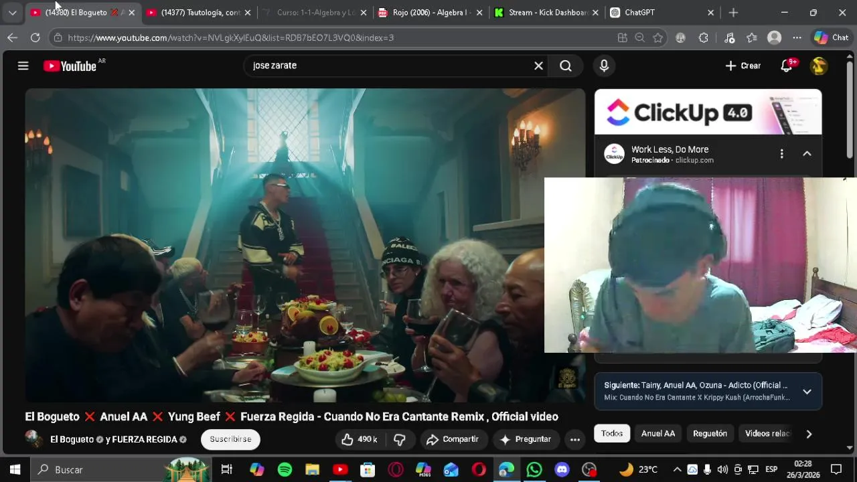Open the browser settings ellipsis menu
The height and width of the screenshot is (482, 857).
797,38
